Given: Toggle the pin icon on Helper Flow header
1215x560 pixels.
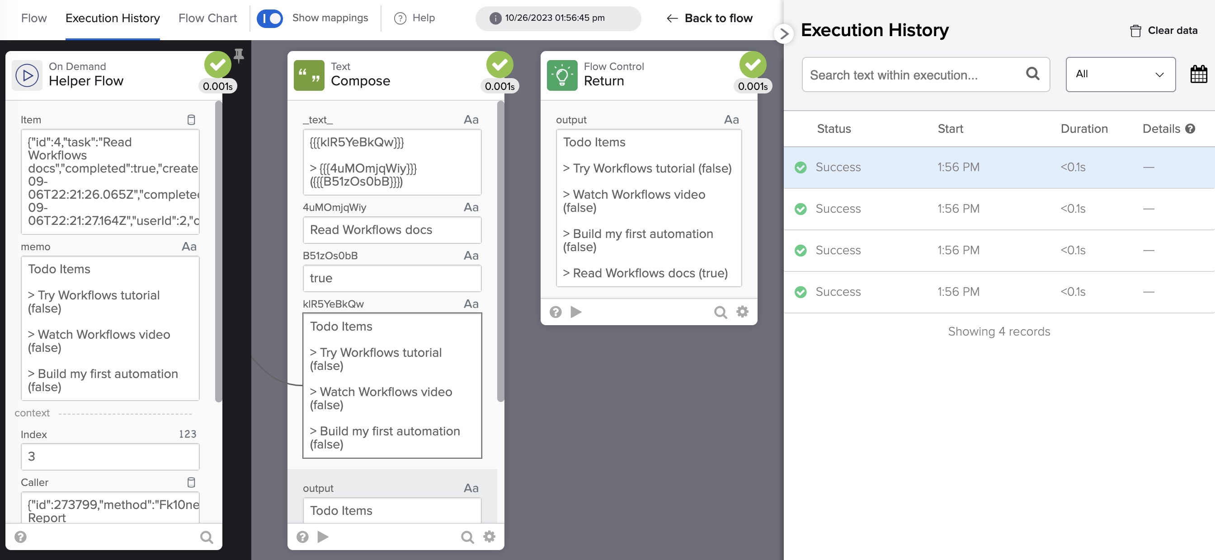Looking at the screenshot, I should click(239, 56).
